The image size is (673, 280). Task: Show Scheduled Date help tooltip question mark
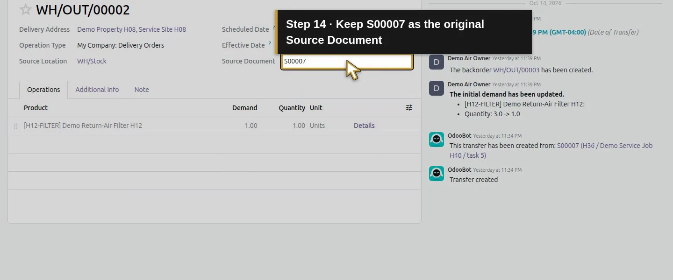click(274, 28)
